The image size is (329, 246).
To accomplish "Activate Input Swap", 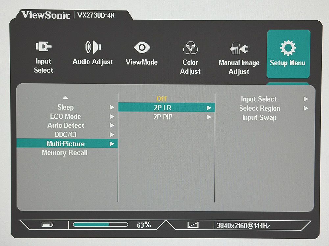I will pos(260,118).
